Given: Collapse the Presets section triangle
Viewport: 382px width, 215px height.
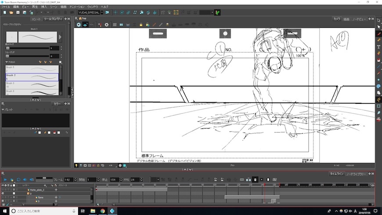Looking at the screenshot, I should (x=7, y=62).
